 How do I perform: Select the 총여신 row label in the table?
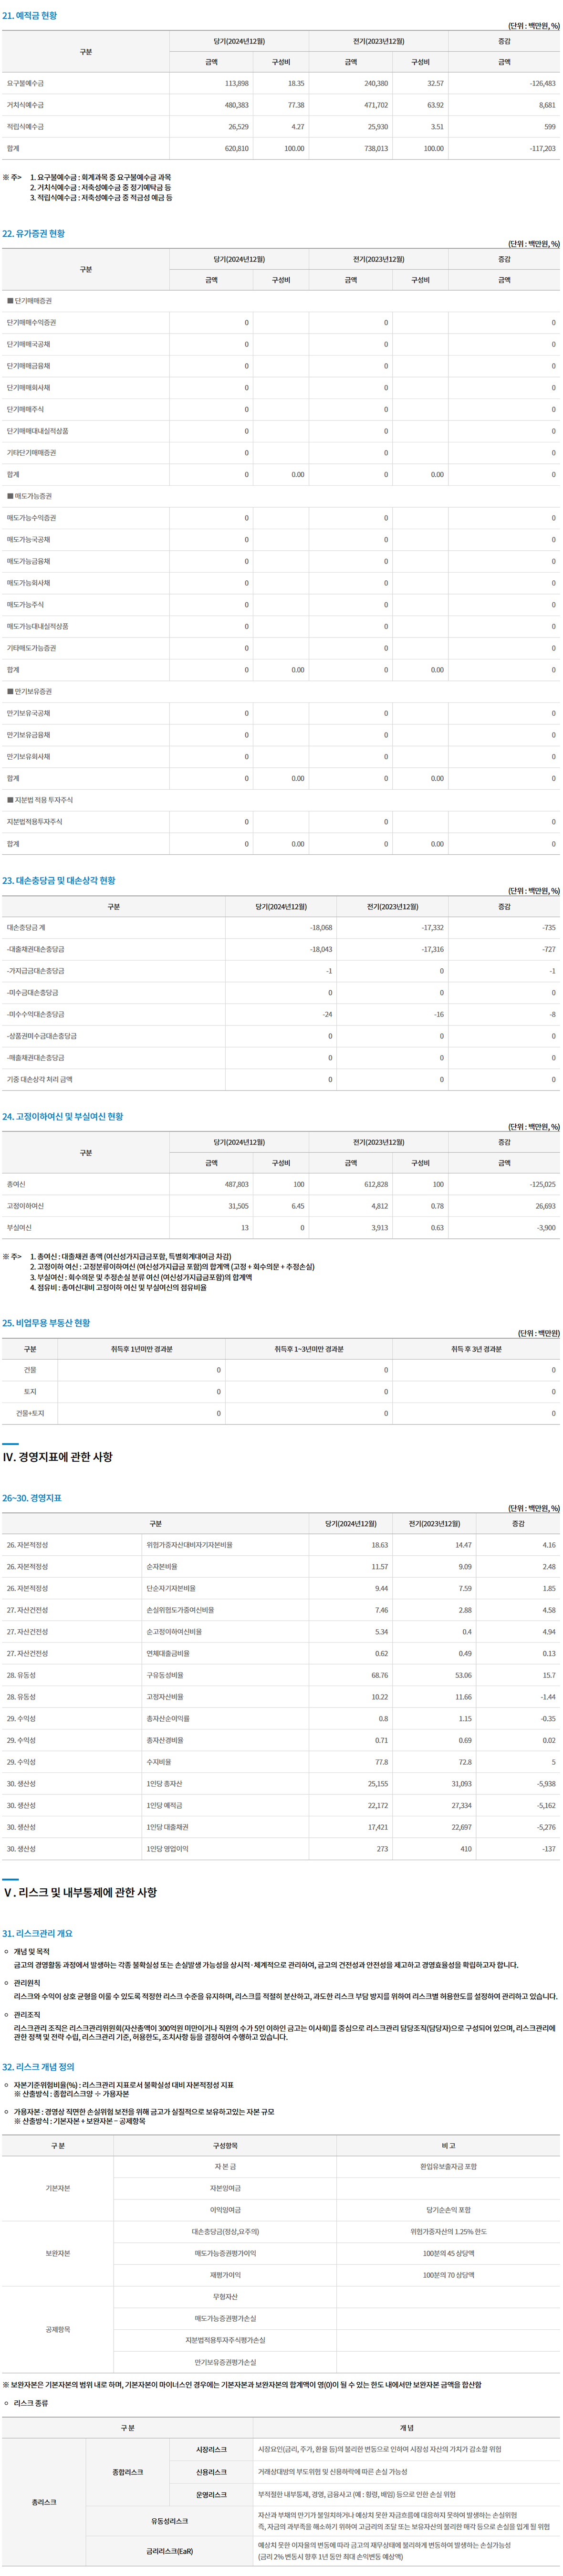pos(16,1185)
